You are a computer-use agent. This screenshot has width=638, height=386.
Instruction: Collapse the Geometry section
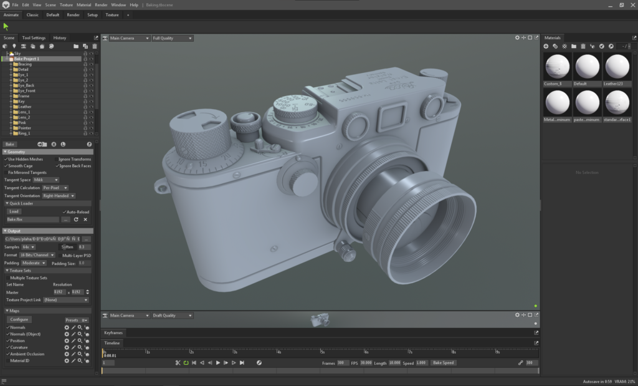point(16,152)
